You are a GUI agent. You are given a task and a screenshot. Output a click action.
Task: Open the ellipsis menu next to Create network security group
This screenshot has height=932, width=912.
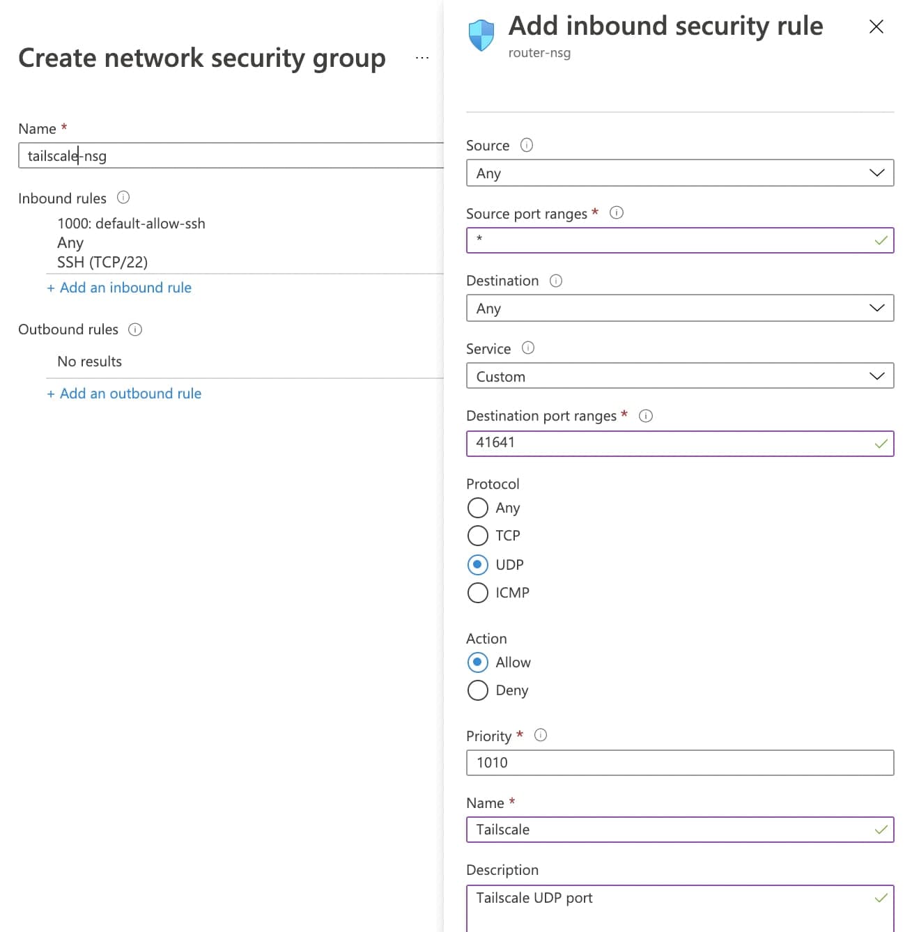pos(422,58)
